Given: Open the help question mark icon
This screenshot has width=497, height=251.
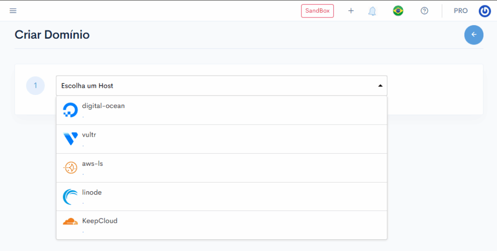Looking at the screenshot, I should tap(424, 11).
